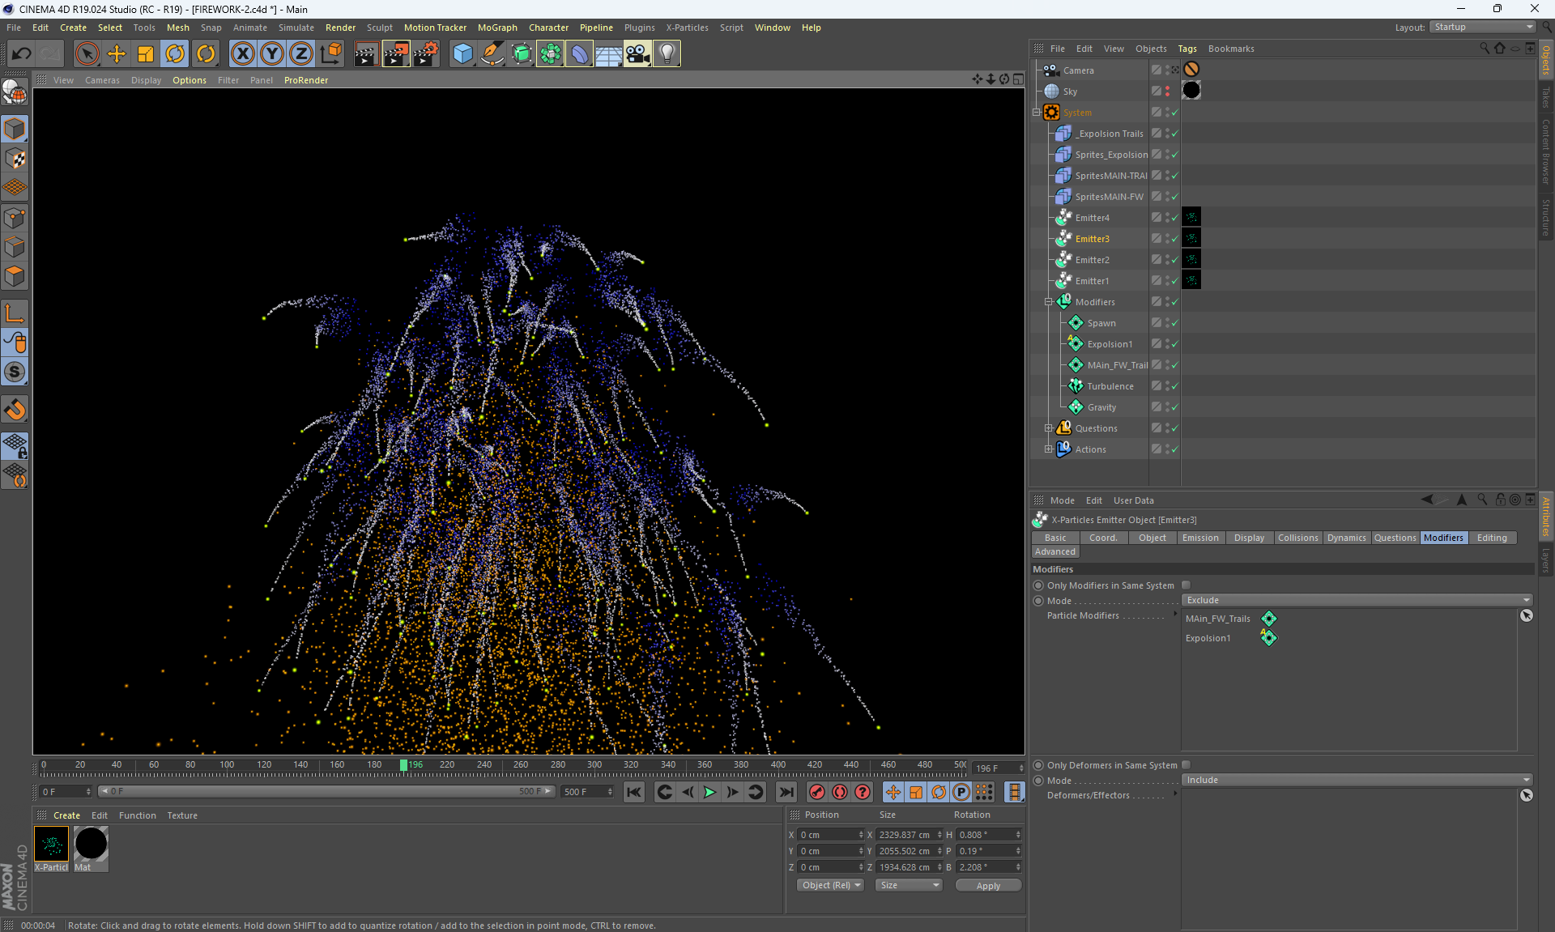Open the MoGraph menu
This screenshot has width=1555, height=932.
coord(496,28)
